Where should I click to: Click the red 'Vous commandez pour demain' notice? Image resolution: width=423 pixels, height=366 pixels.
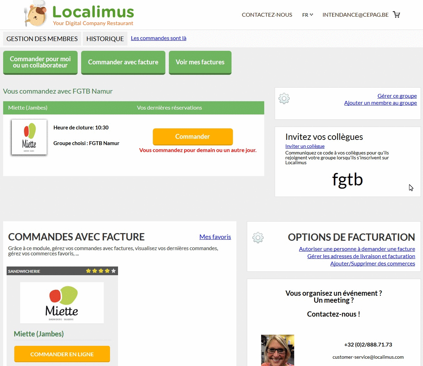point(198,150)
